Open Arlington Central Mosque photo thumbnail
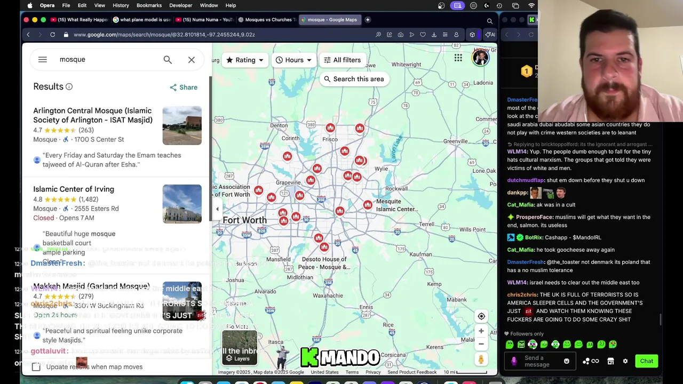This screenshot has height=384, width=683. click(x=182, y=125)
